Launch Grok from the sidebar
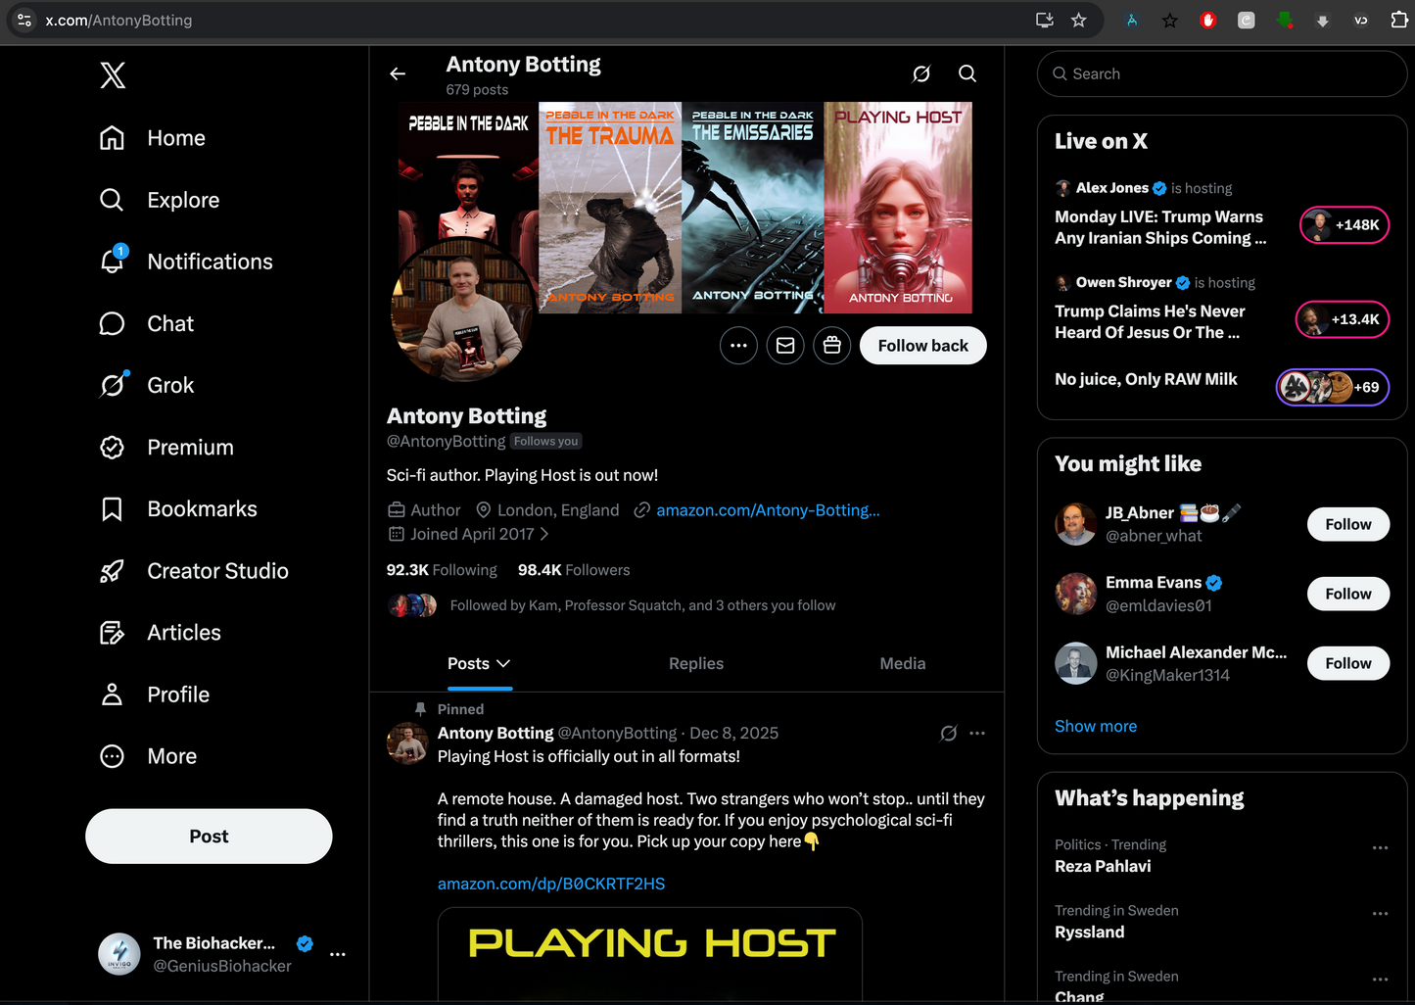Viewport: 1415px width, 1005px height. tap(146, 385)
